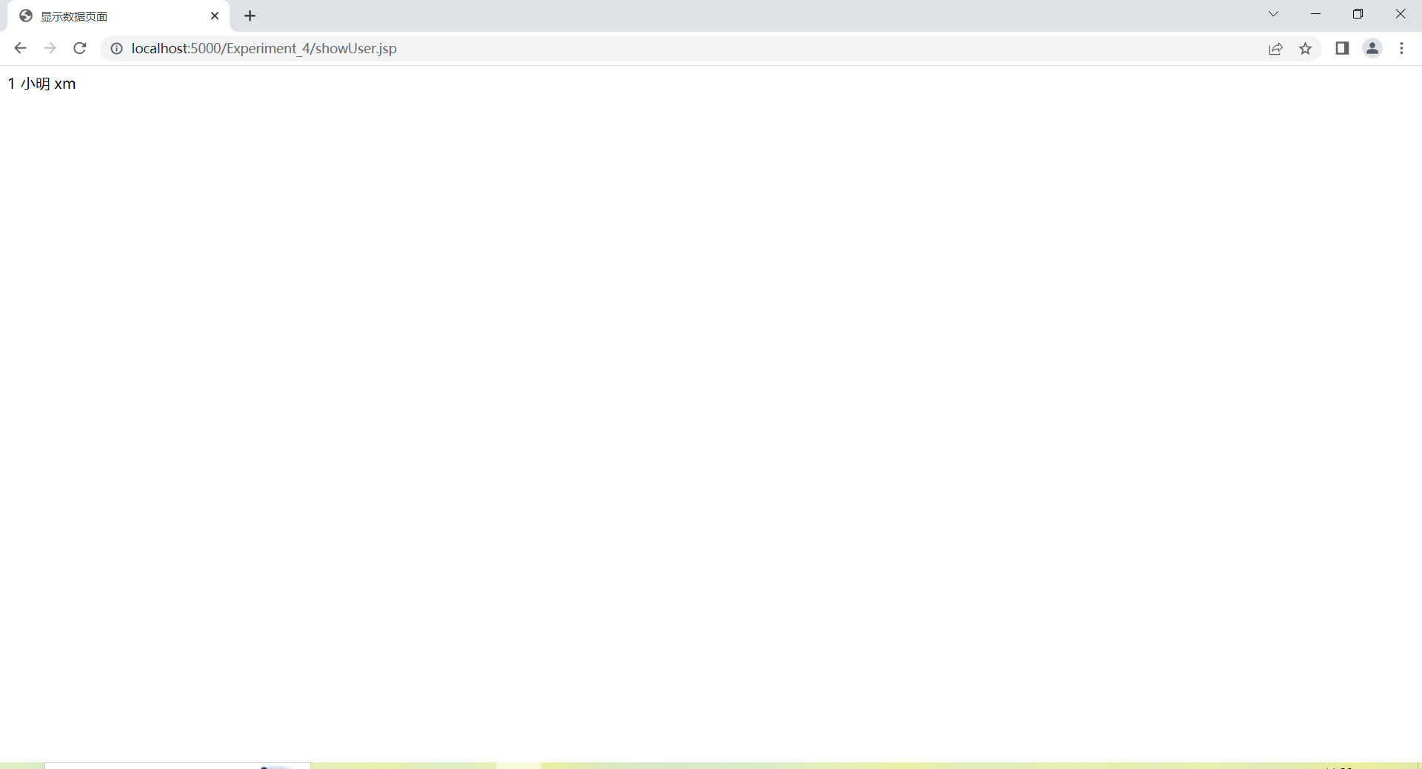Open a new tab
The width and height of the screenshot is (1422, 769).
(x=250, y=16)
